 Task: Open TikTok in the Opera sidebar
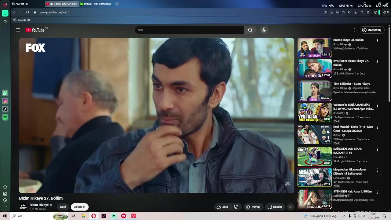tap(5, 109)
